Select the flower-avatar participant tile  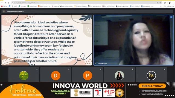point(24,74)
